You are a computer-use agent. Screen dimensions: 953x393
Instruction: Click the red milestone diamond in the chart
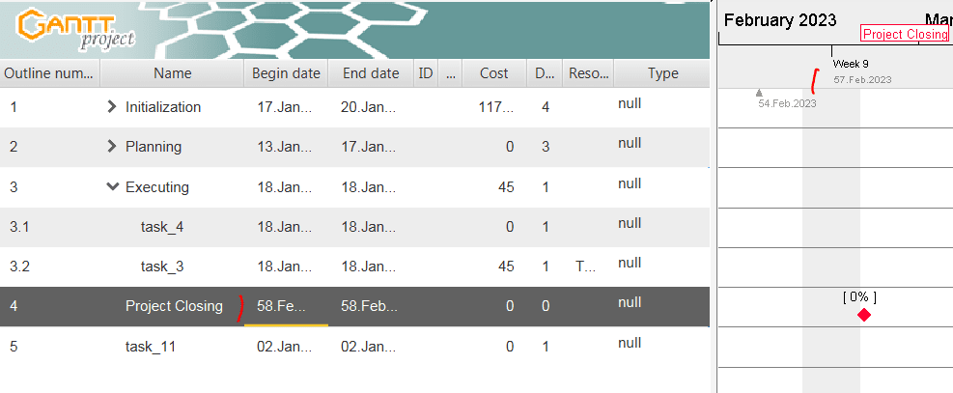click(864, 315)
